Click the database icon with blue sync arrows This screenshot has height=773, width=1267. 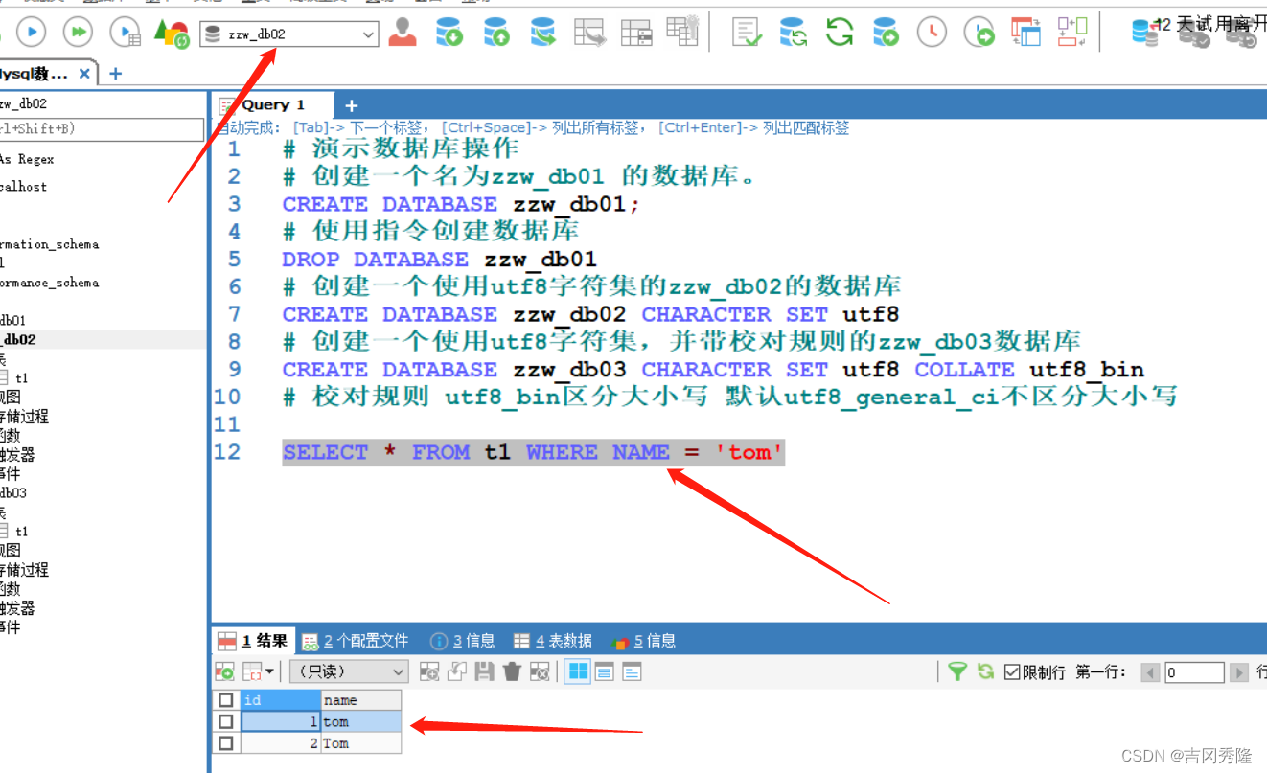click(793, 33)
